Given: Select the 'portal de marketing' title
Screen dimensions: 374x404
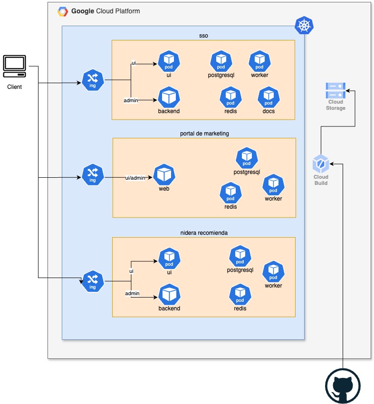Looking at the screenshot, I should (204, 134).
